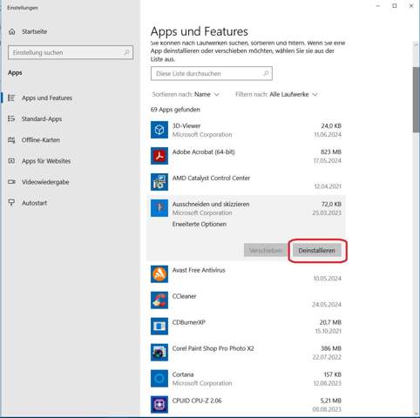Click the scrollbar up arrow

point(416,45)
